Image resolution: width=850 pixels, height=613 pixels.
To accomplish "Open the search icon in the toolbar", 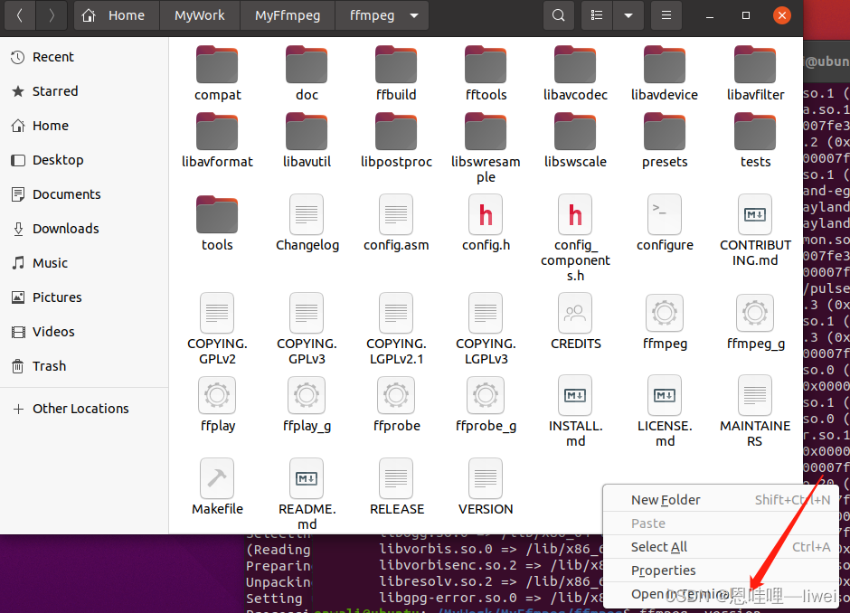I will (558, 15).
